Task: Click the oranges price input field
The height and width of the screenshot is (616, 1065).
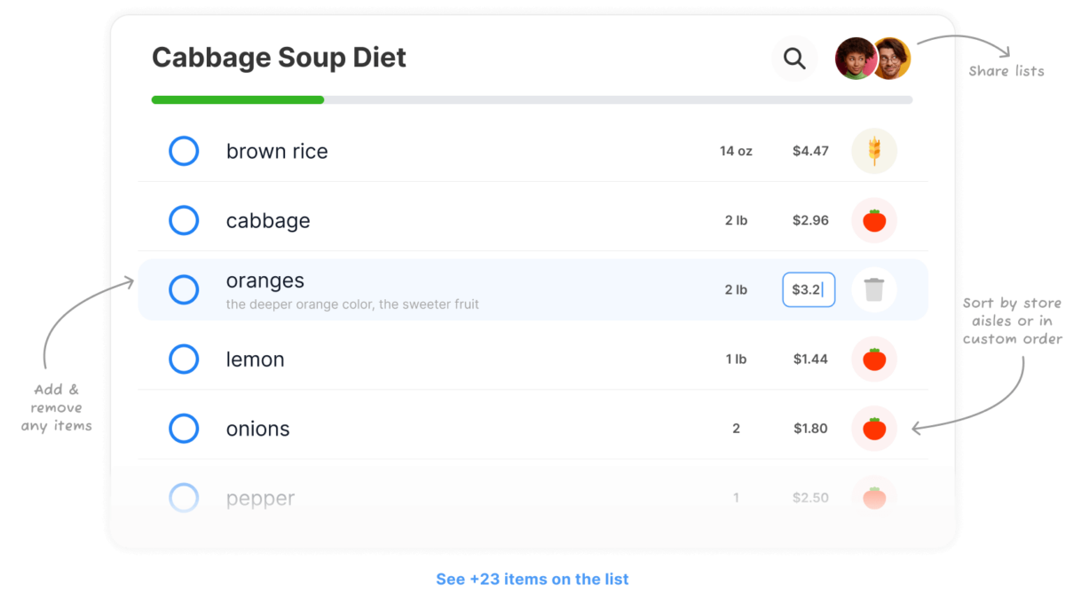Action: (809, 289)
